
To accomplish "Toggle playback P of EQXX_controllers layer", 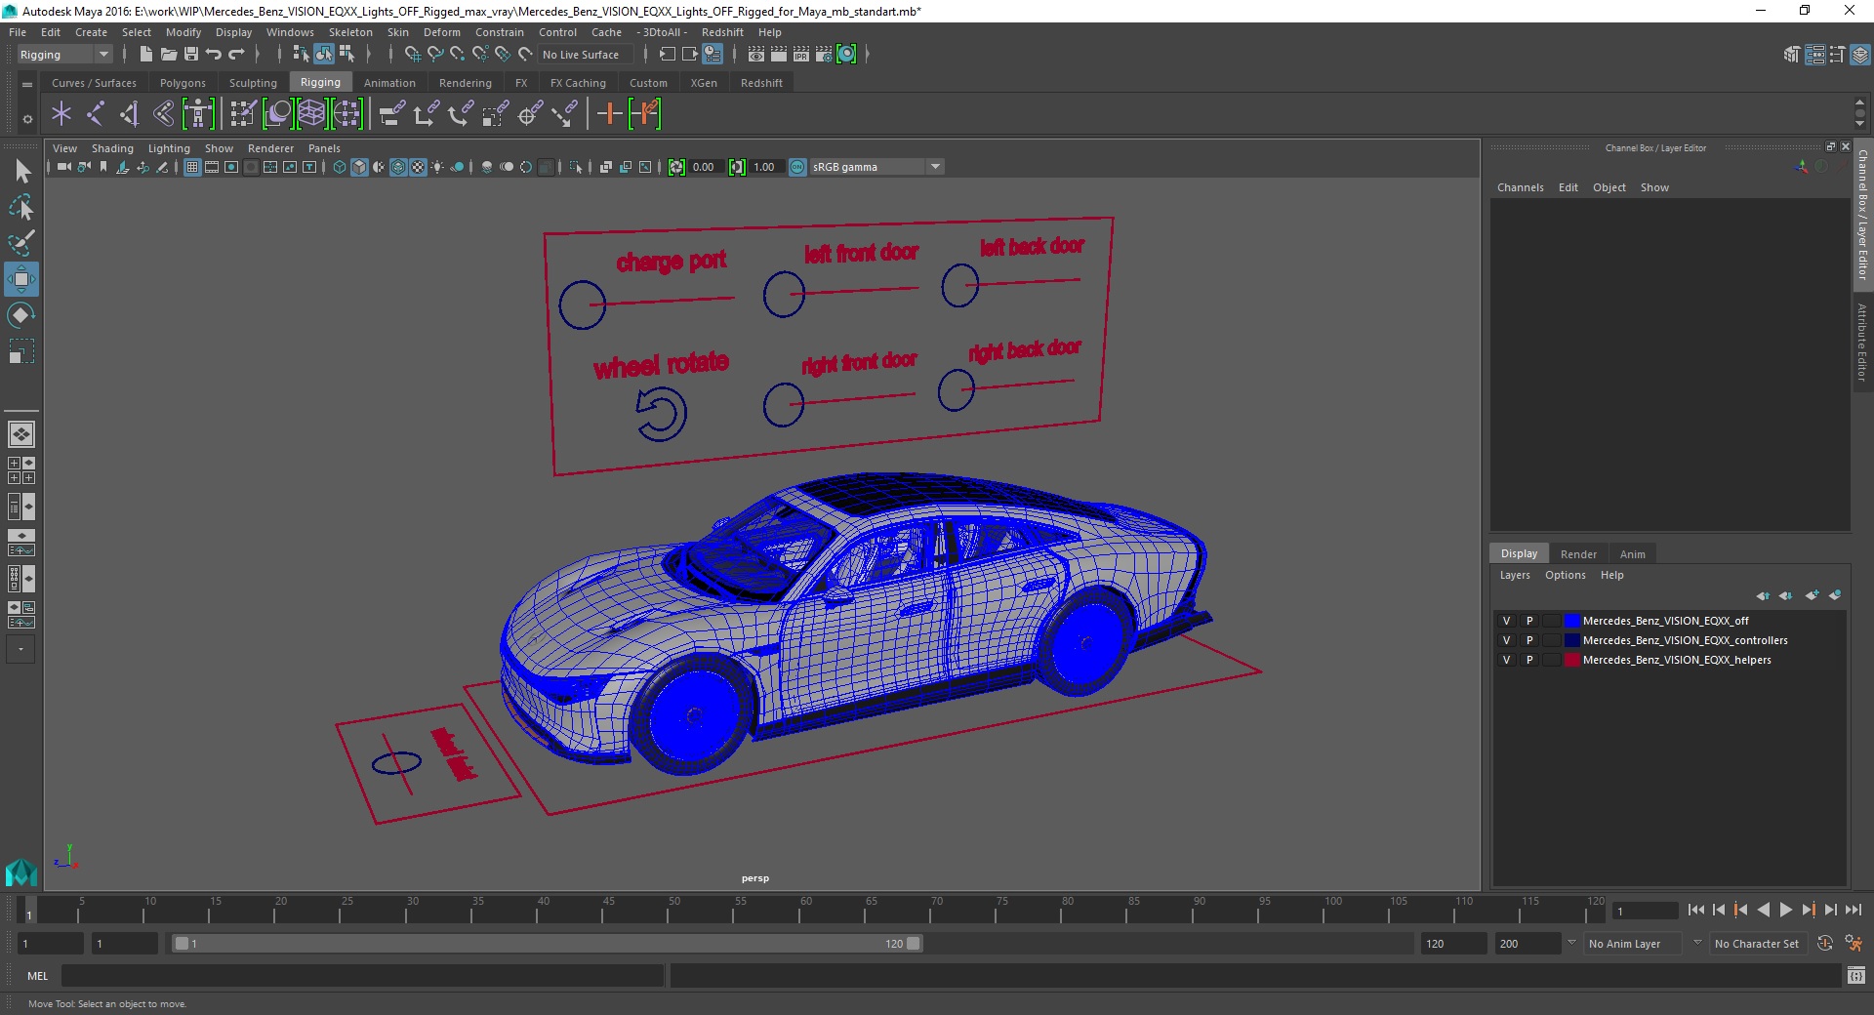I will click(1529, 640).
